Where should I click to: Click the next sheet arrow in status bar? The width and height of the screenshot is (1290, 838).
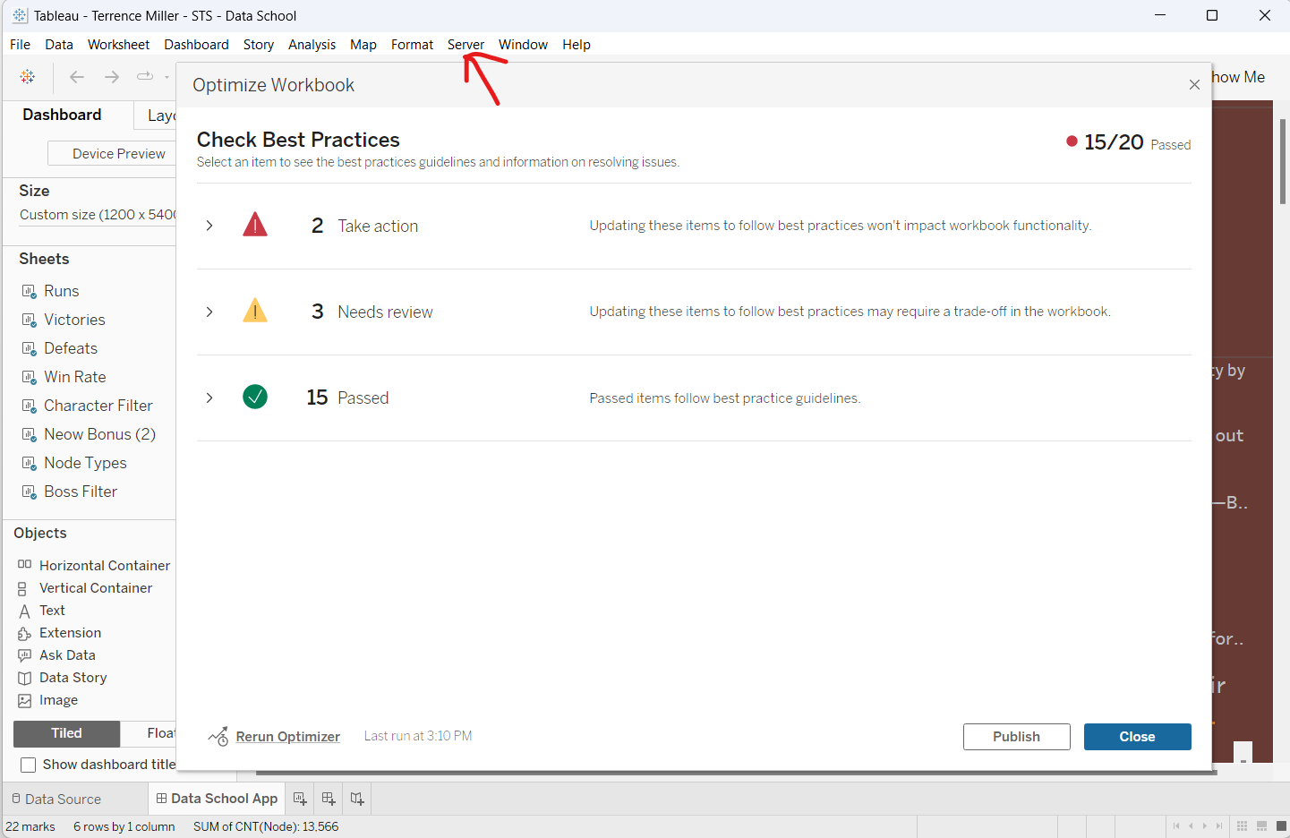1205,826
